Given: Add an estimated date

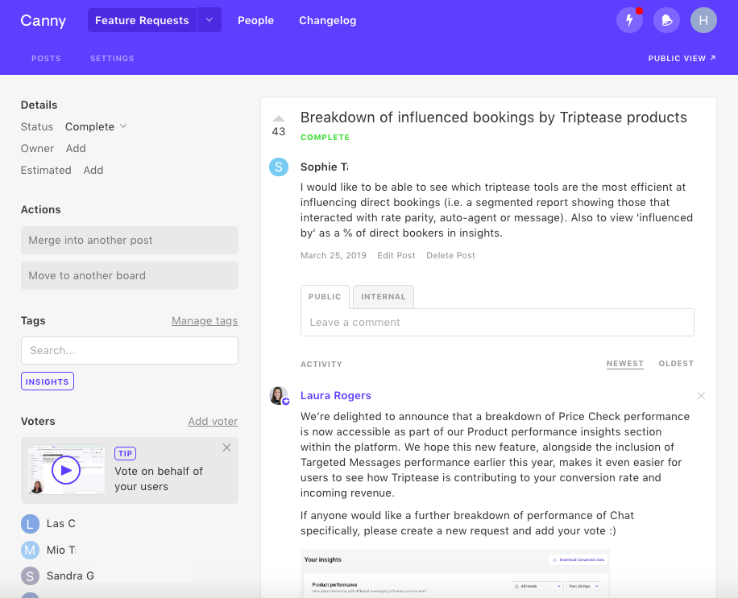Looking at the screenshot, I should [93, 170].
